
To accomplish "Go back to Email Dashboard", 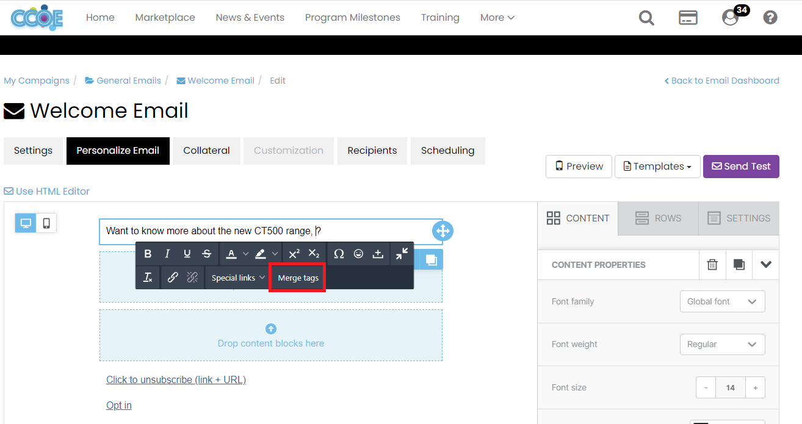I will (x=721, y=81).
